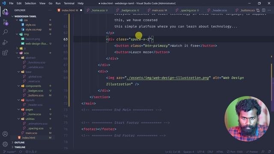Open the Source Control view
This screenshot has width=274, height=154.
coord(5,22)
